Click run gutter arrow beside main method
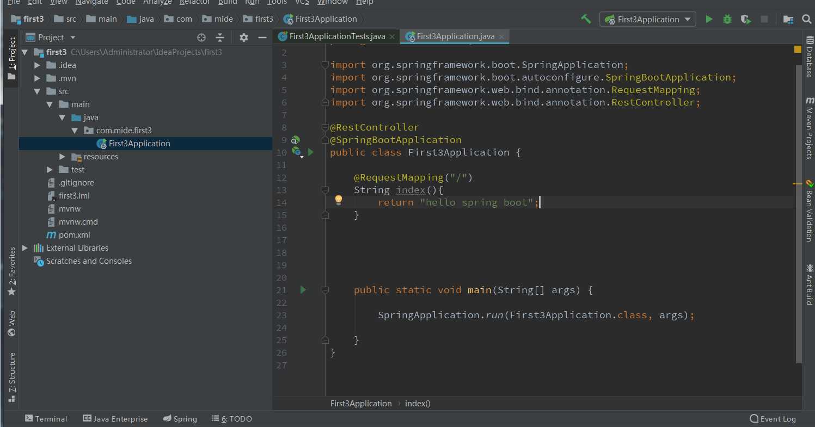The width and height of the screenshot is (815, 427). tap(303, 290)
